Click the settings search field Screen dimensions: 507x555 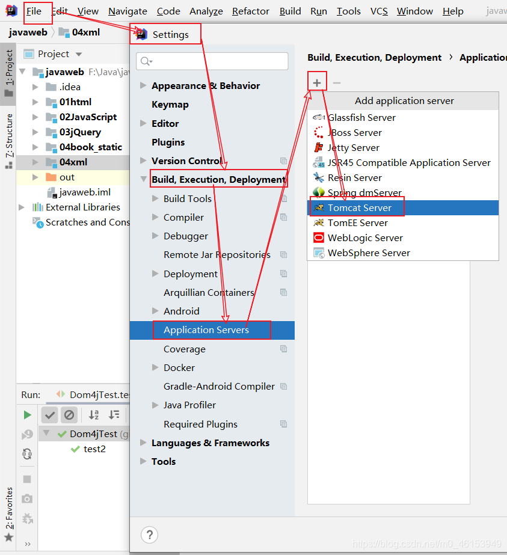(x=212, y=61)
